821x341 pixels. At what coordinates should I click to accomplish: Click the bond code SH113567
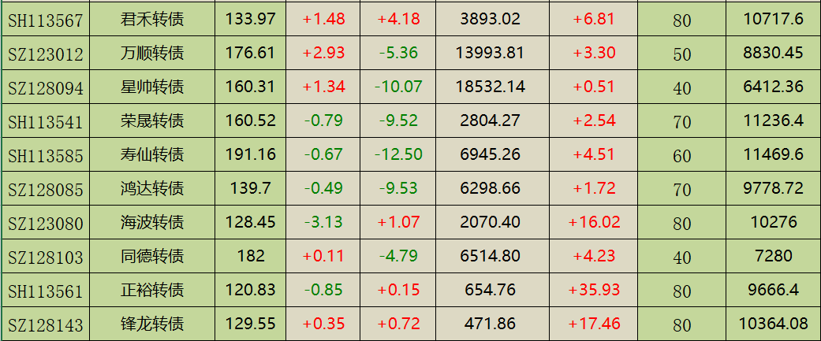point(45,20)
